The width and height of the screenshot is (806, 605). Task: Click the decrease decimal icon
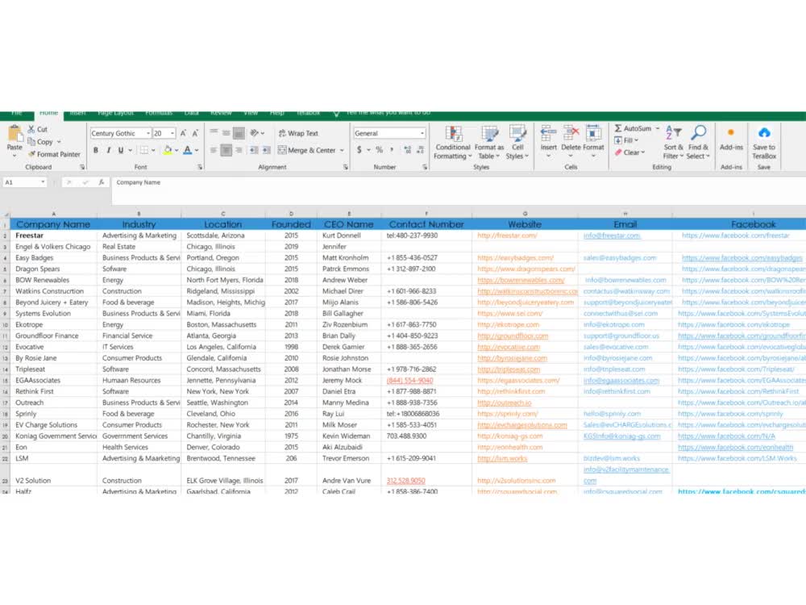click(421, 150)
